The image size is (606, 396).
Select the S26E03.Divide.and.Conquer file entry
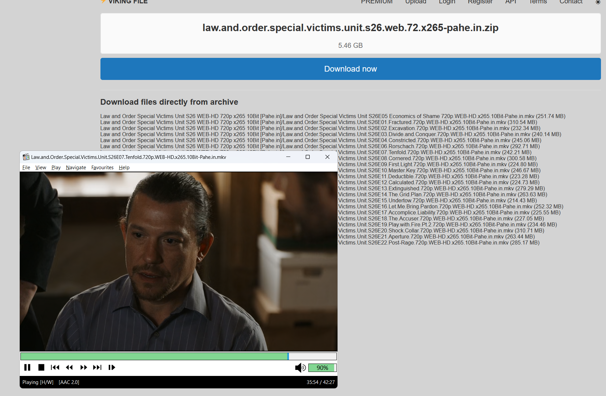(x=331, y=134)
